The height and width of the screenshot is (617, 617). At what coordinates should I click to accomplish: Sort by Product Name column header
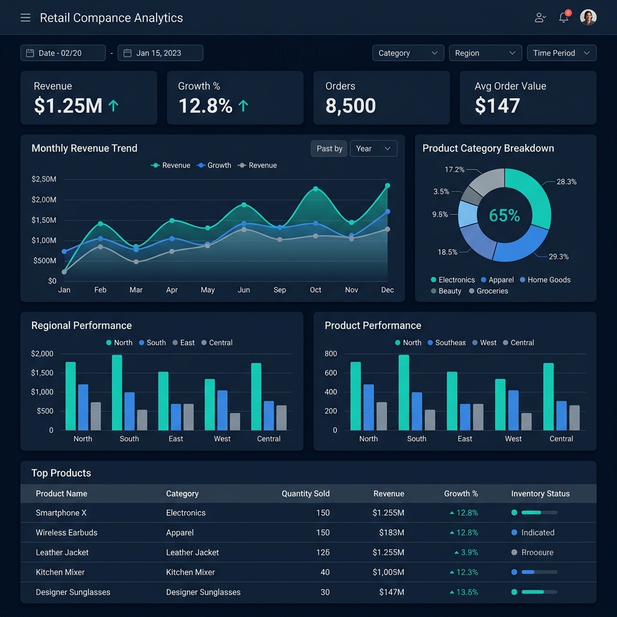(61, 493)
